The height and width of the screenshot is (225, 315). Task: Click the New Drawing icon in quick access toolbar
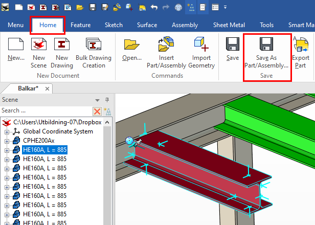click(43, 7)
